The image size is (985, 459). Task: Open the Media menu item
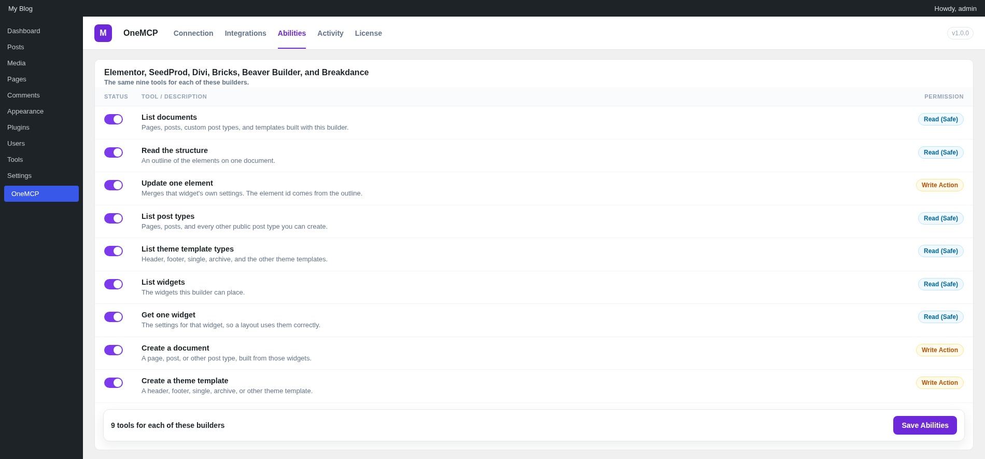click(41, 63)
